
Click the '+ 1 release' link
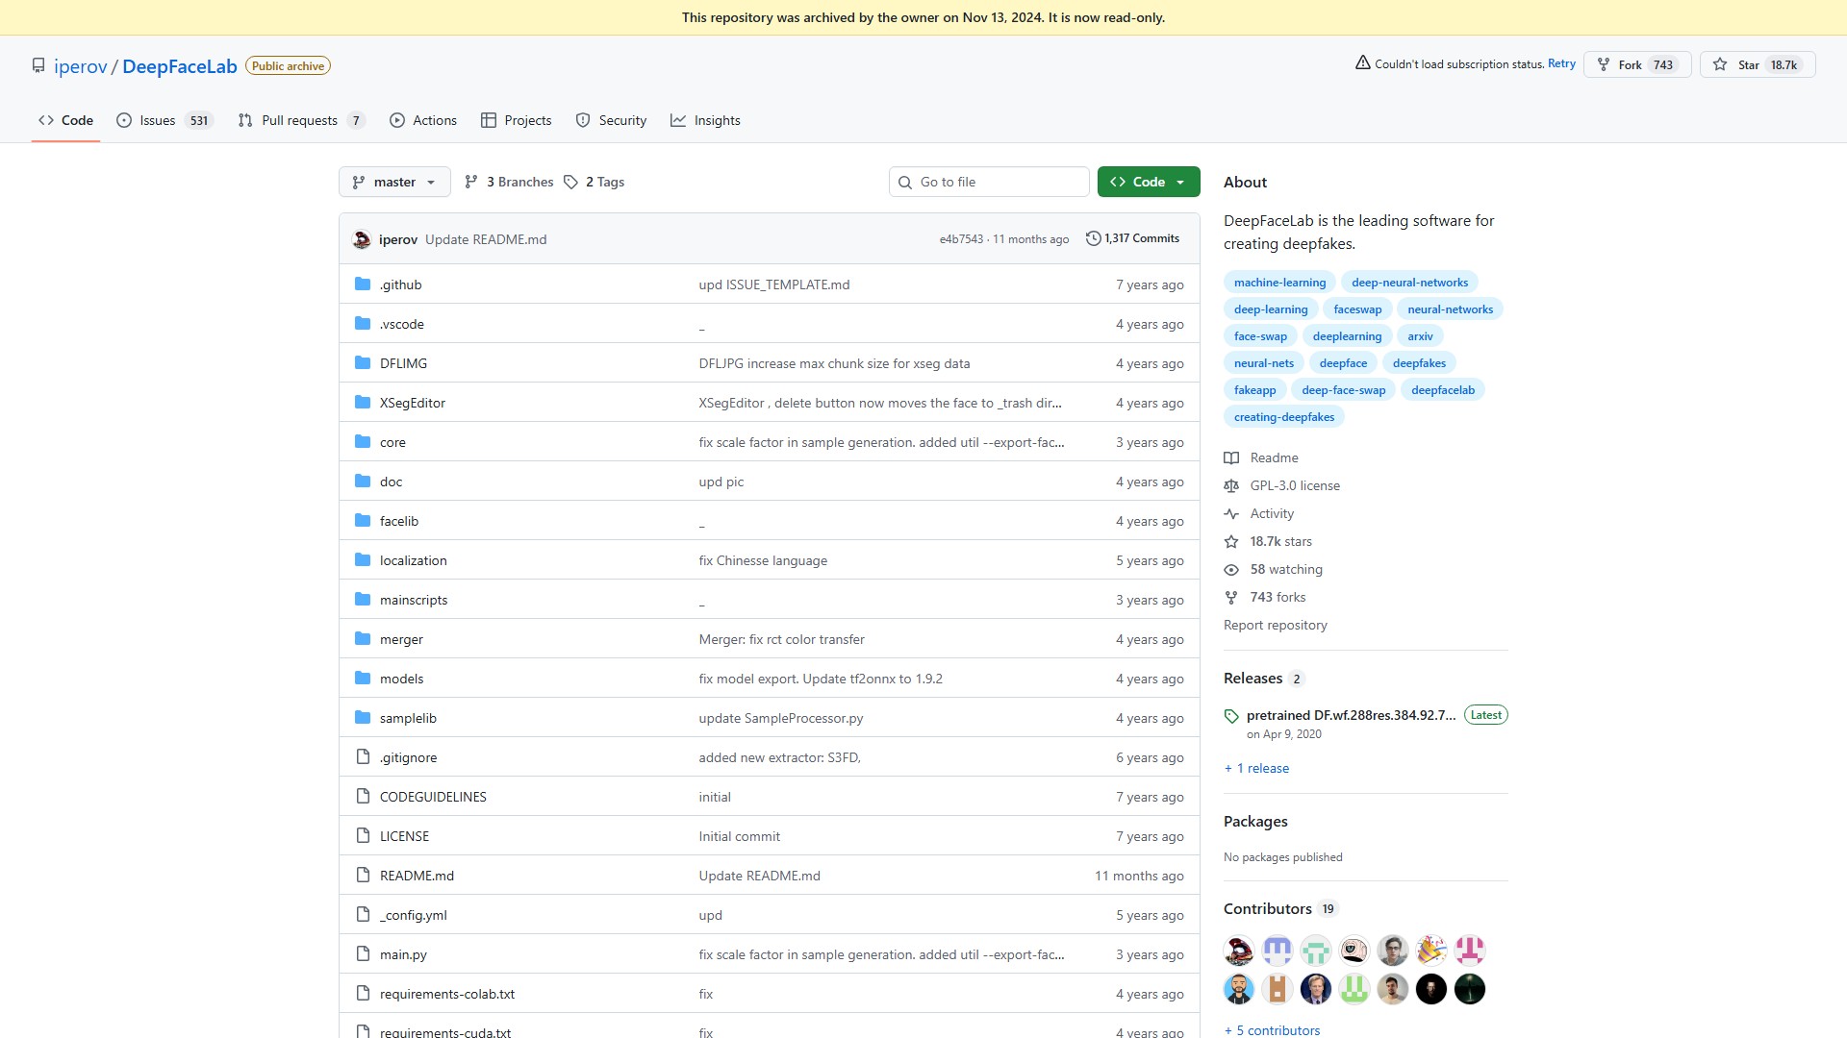click(1256, 768)
